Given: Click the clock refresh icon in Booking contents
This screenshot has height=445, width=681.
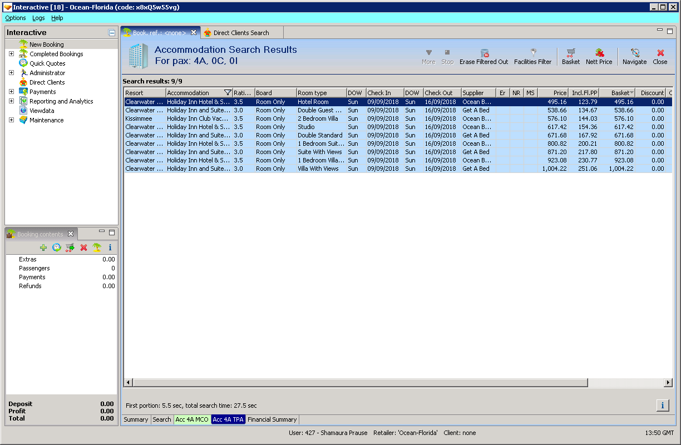Looking at the screenshot, I should [56, 248].
